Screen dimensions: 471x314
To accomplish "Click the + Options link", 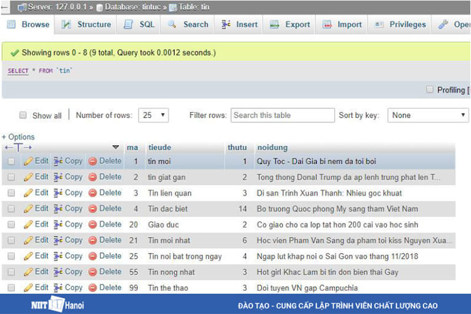I will point(18,137).
